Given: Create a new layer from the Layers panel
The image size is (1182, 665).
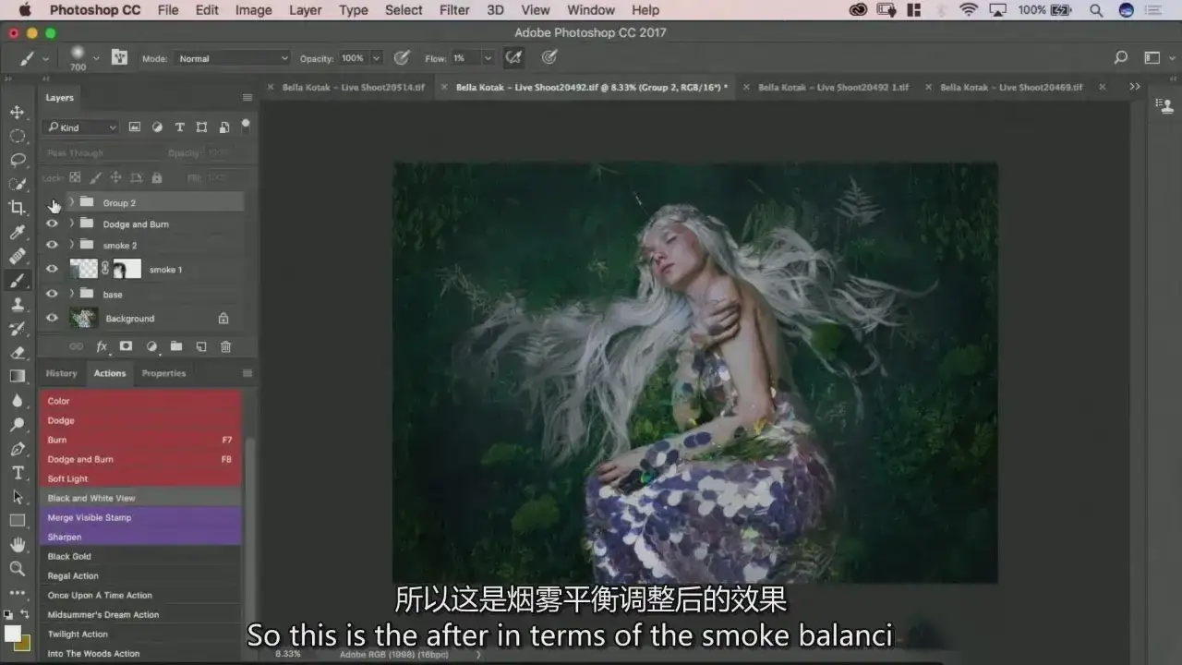Looking at the screenshot, I should [x=200, y=346].
